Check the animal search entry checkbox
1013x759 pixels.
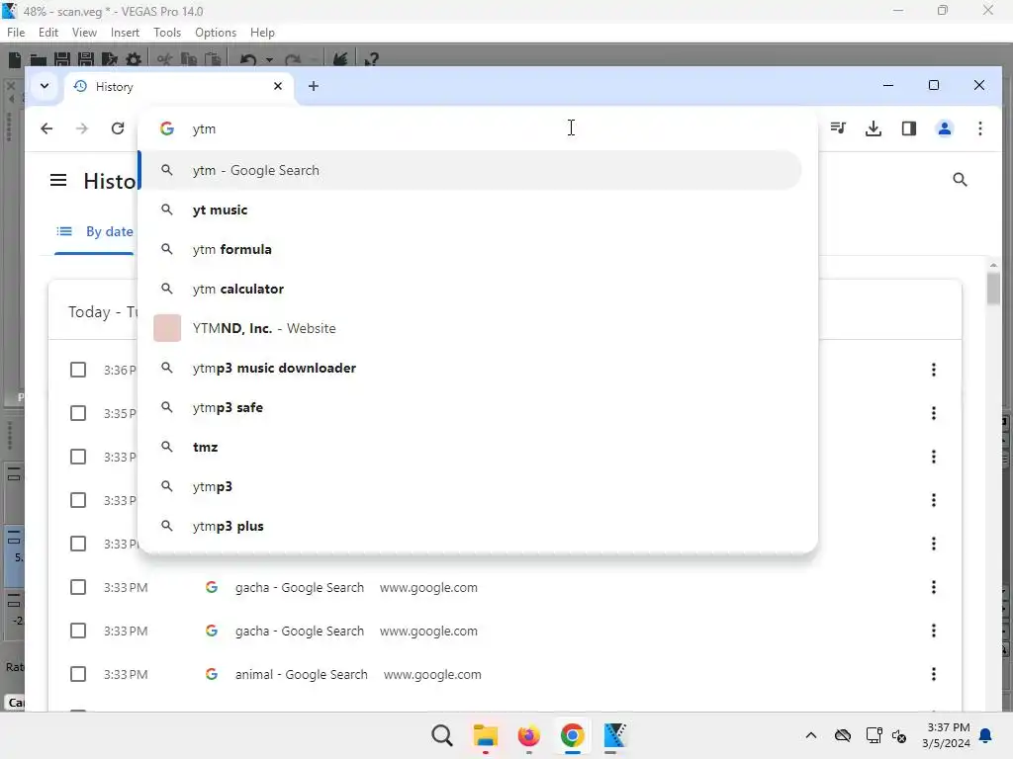(x=78, y=674)
